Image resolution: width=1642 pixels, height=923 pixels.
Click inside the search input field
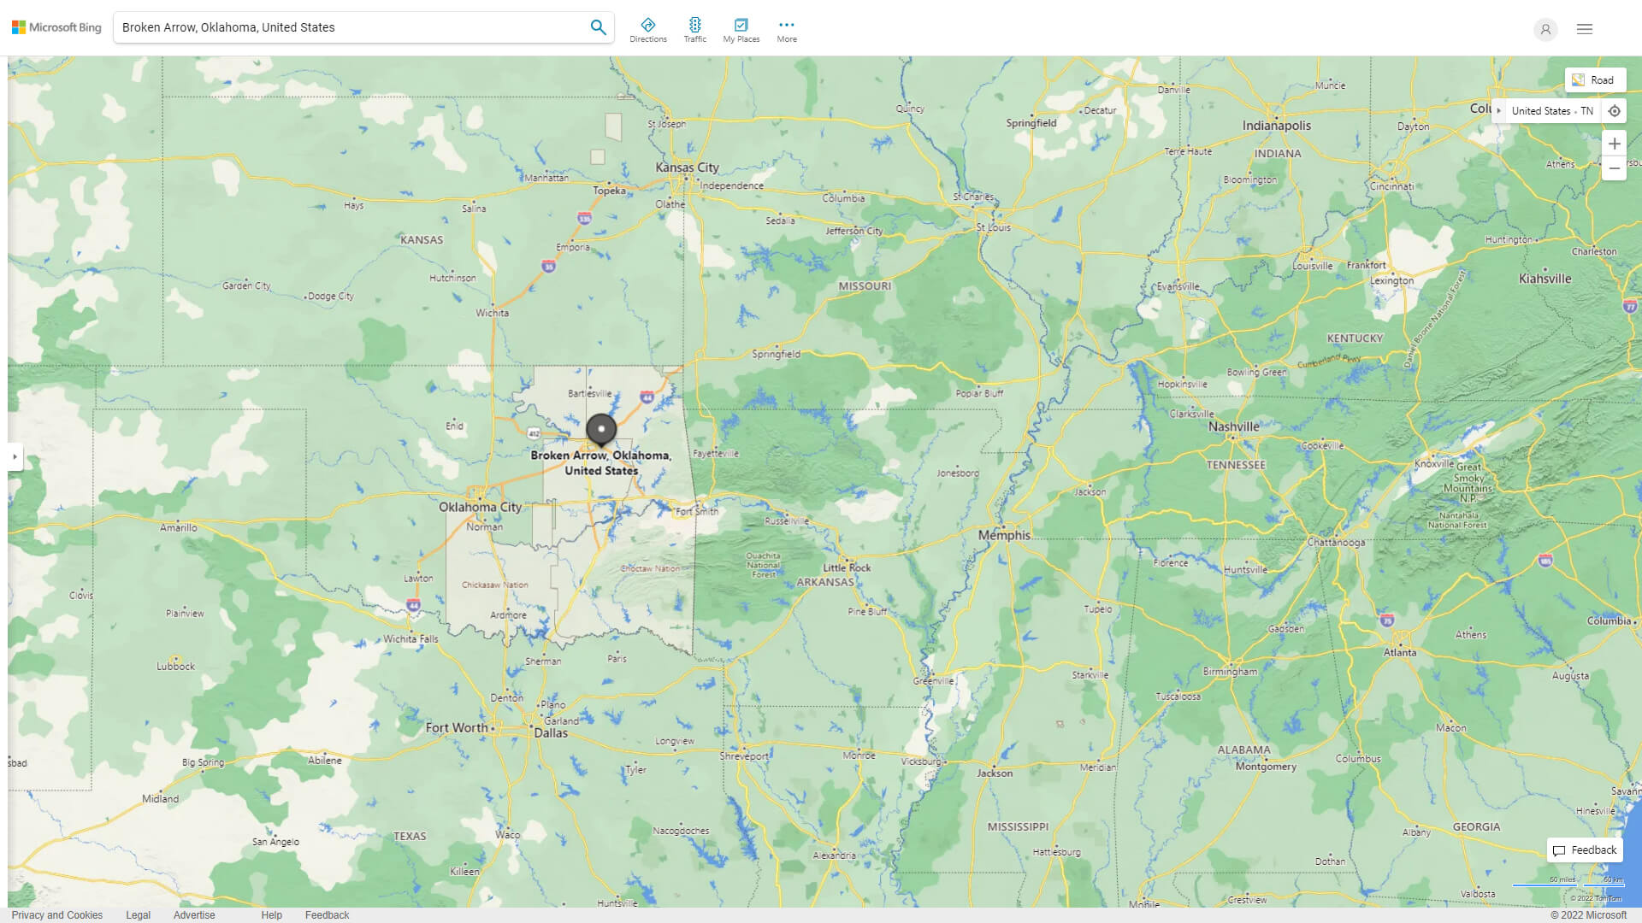point(342,26)
